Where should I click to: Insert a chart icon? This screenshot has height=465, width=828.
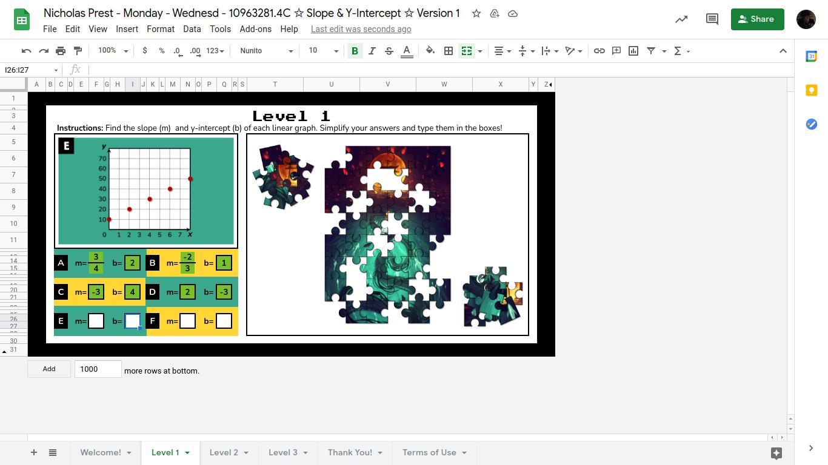point(633,51)
